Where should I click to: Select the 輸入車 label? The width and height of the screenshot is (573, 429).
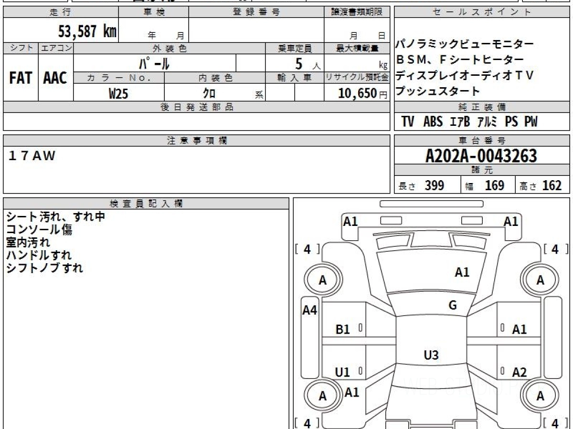point(295,78)
